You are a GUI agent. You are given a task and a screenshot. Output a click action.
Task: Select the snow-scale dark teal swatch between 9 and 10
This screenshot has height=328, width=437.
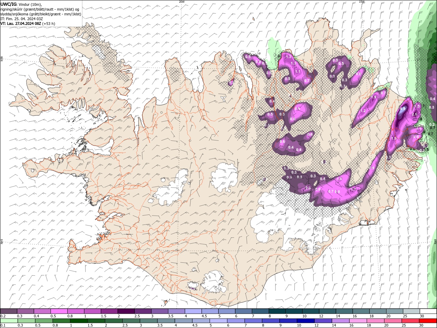point(294,311)
